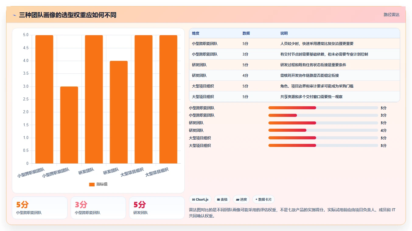The height and width of the screenshot is (231, 412).
Task: Click the 小型跨职能团队 progress bar scoring 5分
Action: [x=323, y=108]
